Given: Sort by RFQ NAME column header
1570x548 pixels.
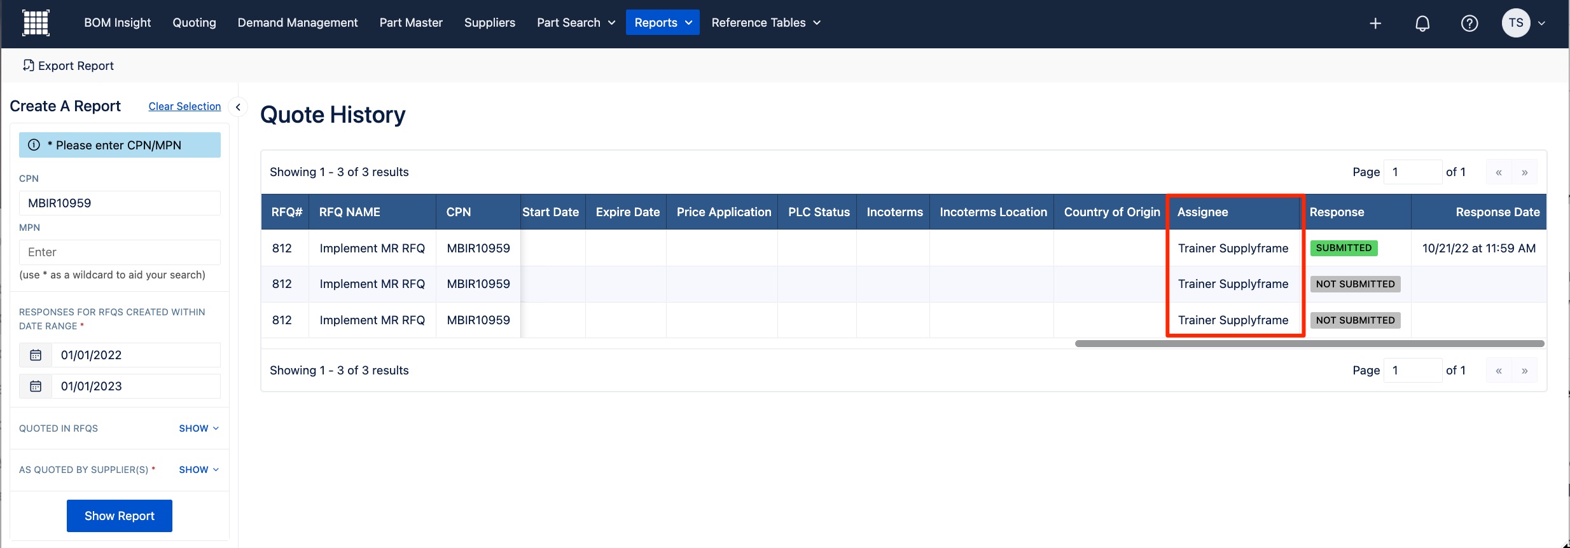Looking at the screenshot, I should click(x=373, y=212).
